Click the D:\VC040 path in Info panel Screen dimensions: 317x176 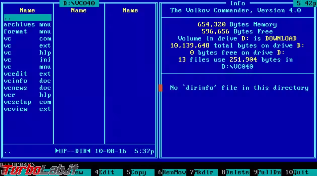point(237,67)
